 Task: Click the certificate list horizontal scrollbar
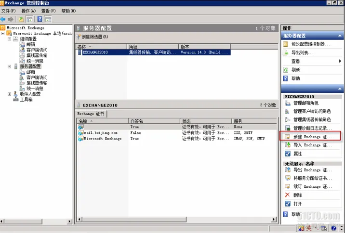pyautogui.click(x=134, y=219)
